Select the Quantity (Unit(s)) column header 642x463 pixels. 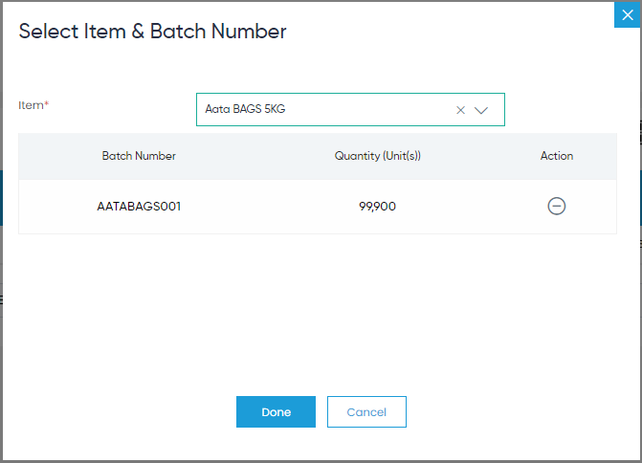click(x=378, y=156)
